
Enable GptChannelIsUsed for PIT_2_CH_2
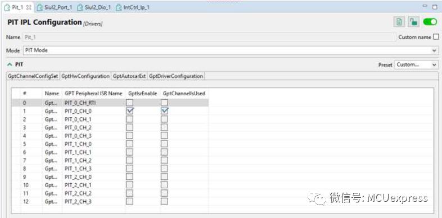tap(164, 193)
